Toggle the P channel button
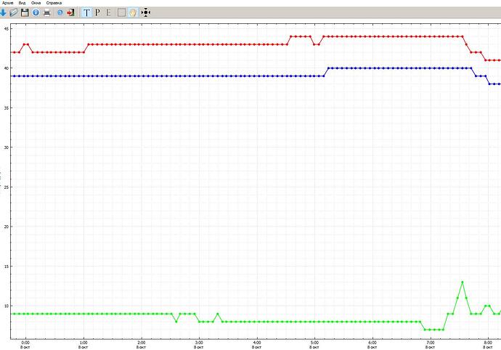The height and width of the screenshot is (350, 501). click(x=98, y=13)
